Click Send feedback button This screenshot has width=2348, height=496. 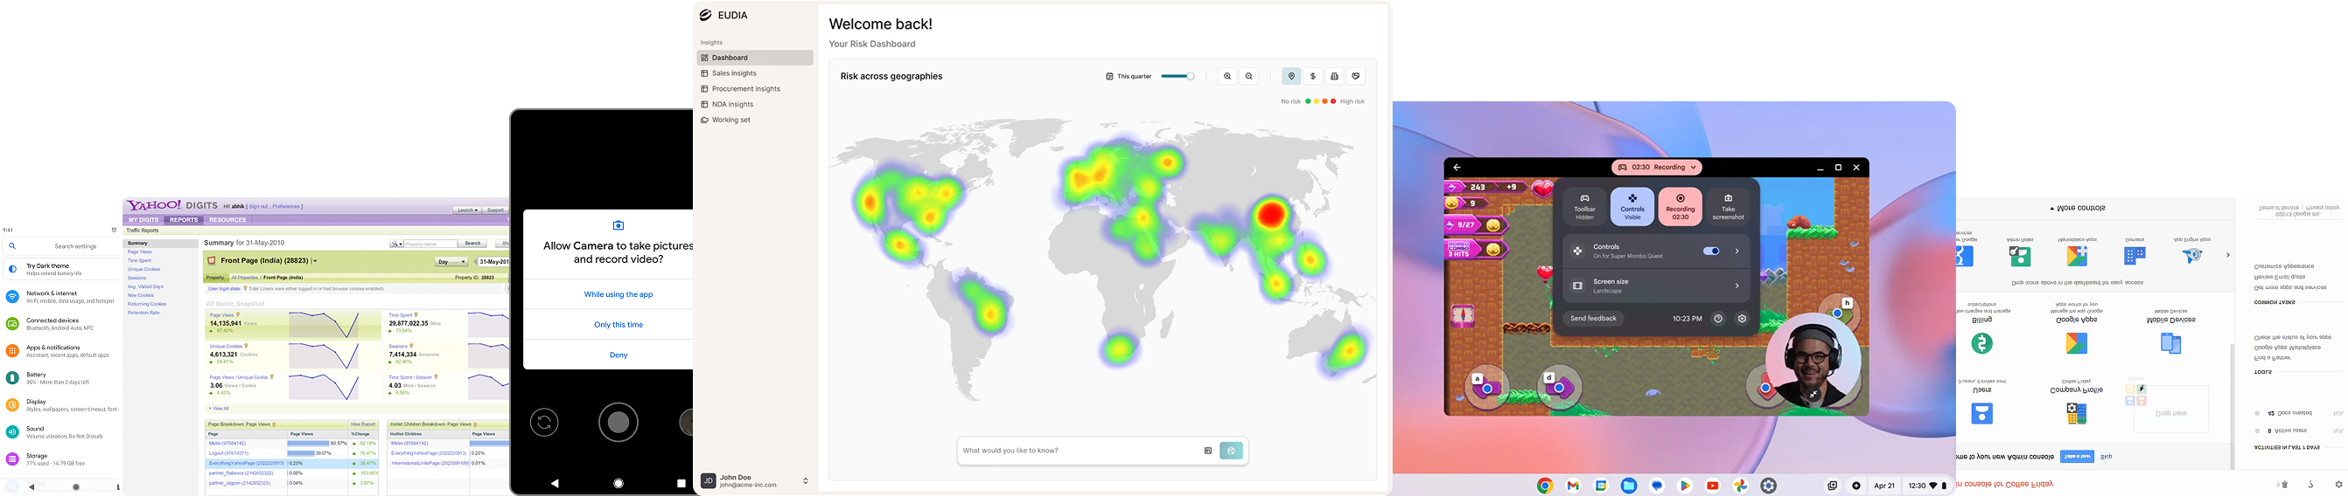1592,319
